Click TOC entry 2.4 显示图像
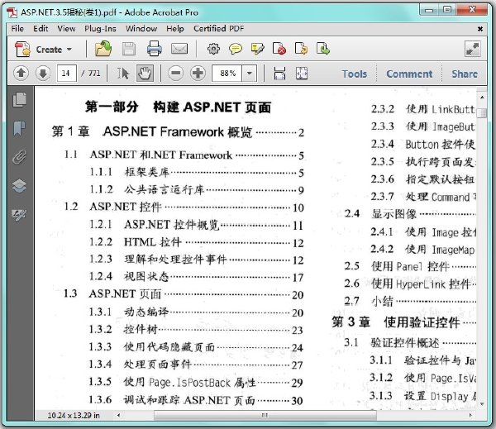The image size is (496, 429). point(410,214)
